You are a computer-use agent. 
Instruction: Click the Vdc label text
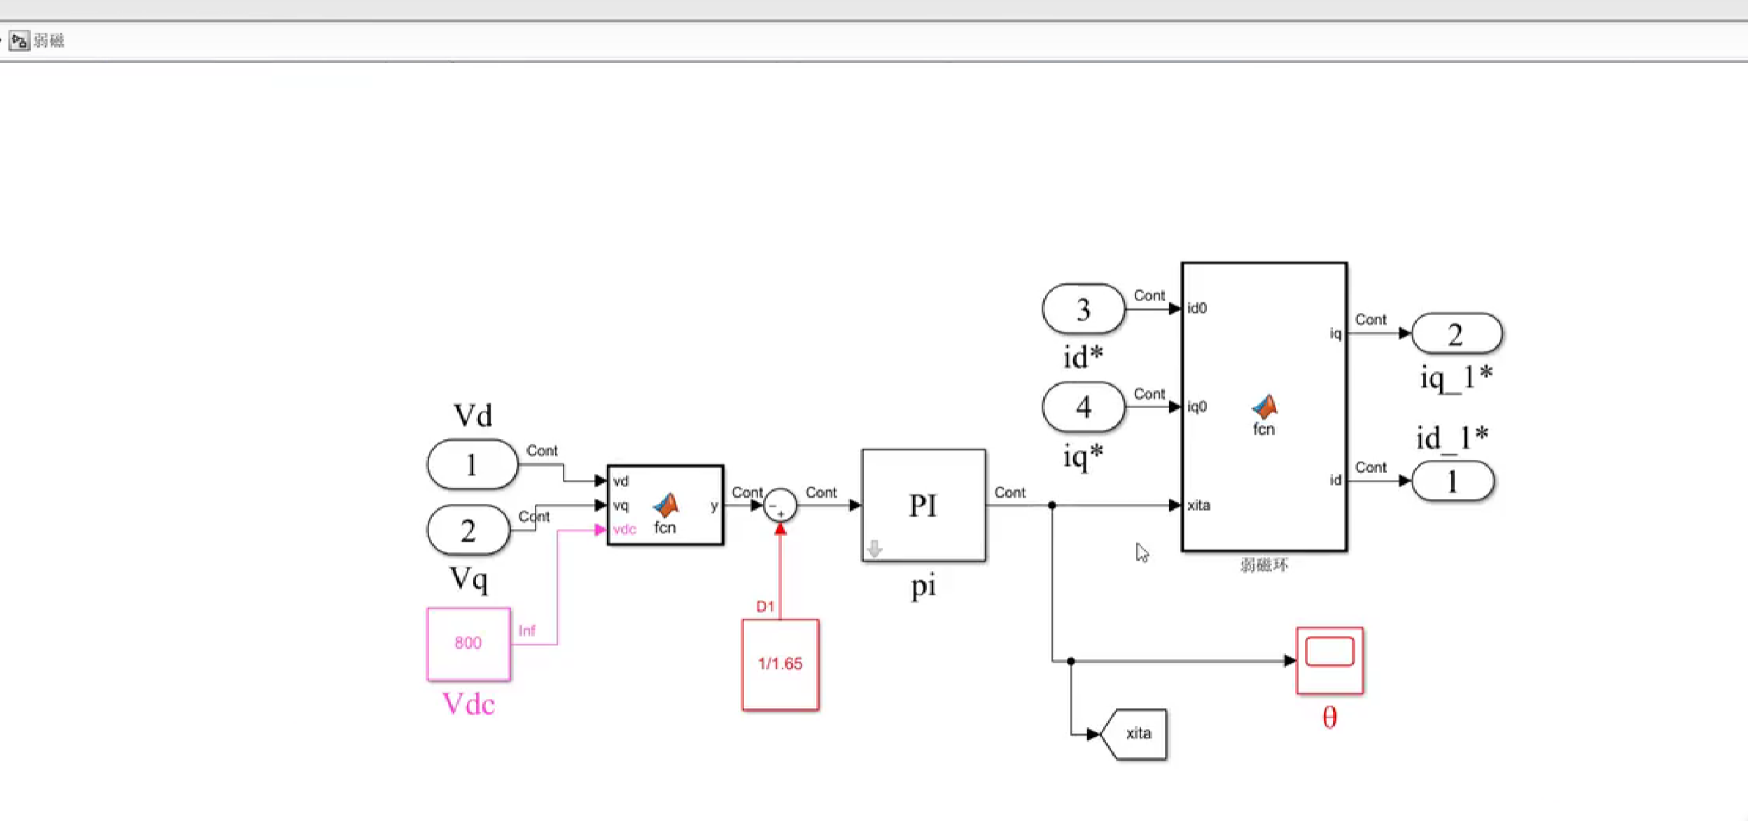tap(468, 704)
